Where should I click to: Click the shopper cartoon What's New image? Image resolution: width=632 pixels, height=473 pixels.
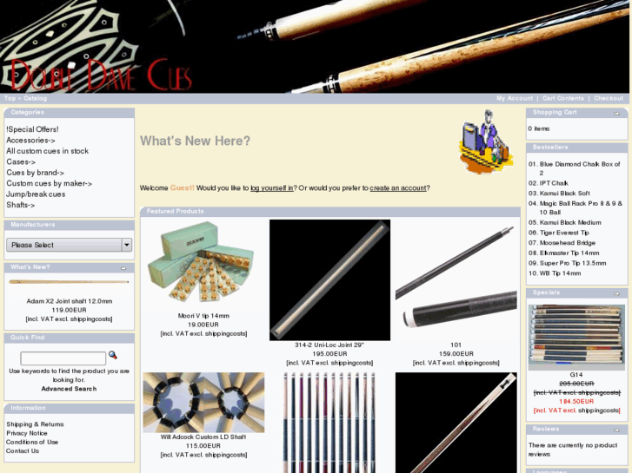[486, 141]
